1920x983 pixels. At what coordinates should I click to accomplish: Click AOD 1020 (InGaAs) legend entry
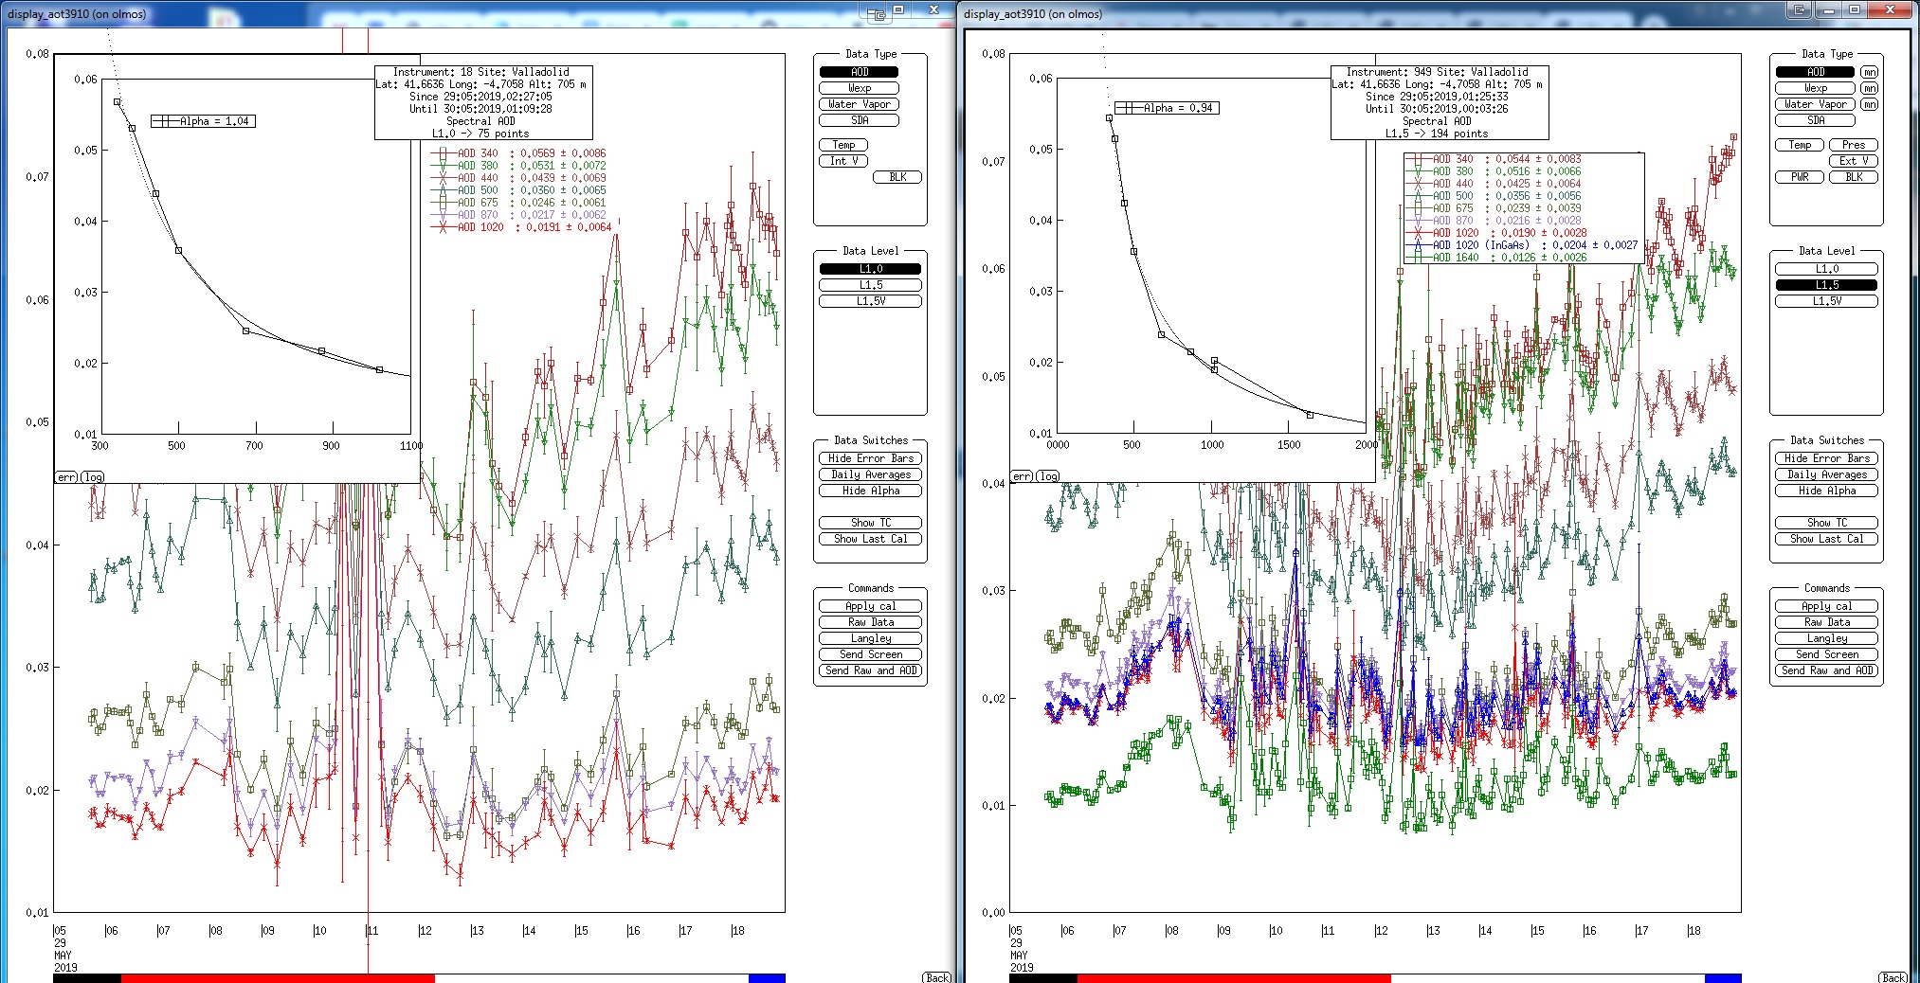coord(1522,245)
